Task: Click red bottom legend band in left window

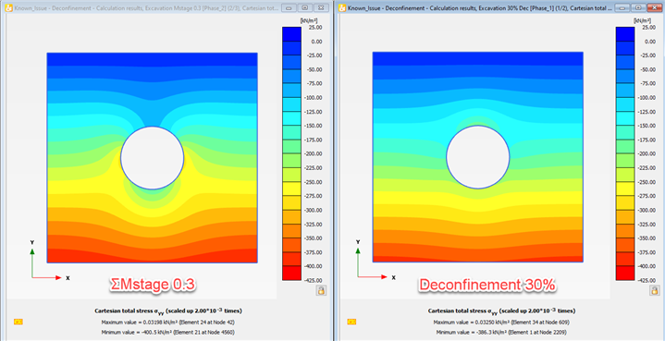Action: 291,274
